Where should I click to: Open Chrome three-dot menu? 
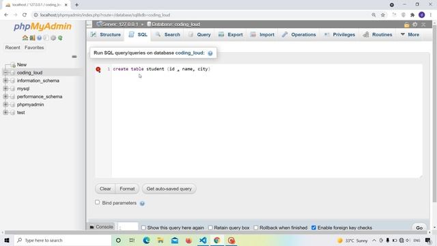click(x=431, y=15)
